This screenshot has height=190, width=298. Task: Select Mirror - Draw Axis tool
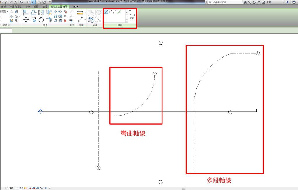click(x=49, y=13)
